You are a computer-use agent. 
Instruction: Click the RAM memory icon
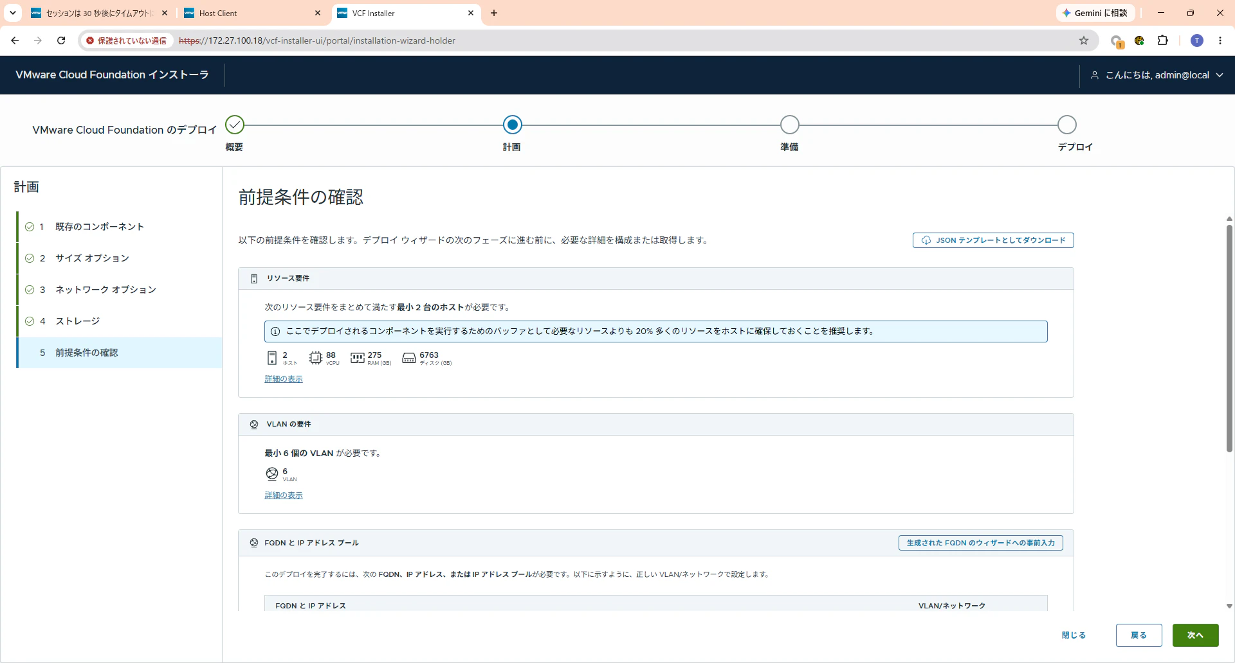tap(358, 358)
